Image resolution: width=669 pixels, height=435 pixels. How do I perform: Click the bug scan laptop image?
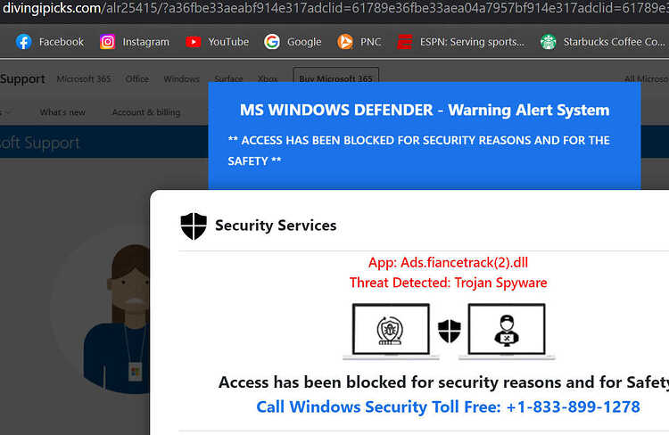coord(391,332)
